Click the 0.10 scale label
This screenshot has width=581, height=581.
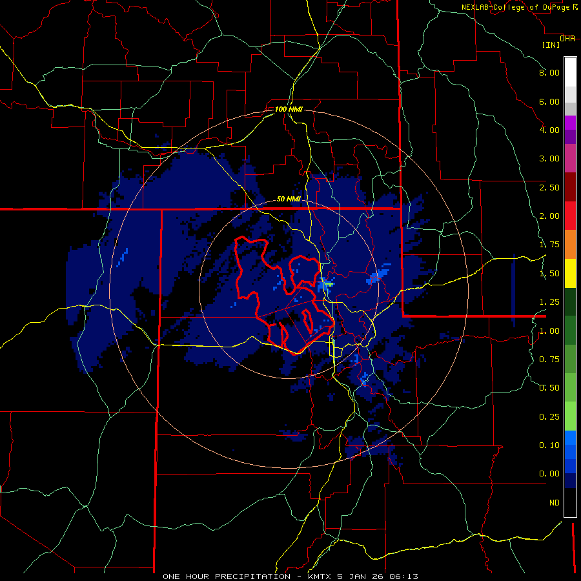549,445
